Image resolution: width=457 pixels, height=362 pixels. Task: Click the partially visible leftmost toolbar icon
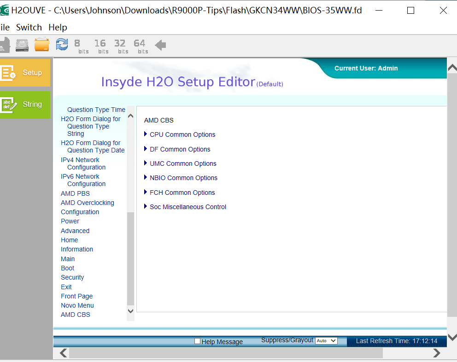tap(5, 45)
